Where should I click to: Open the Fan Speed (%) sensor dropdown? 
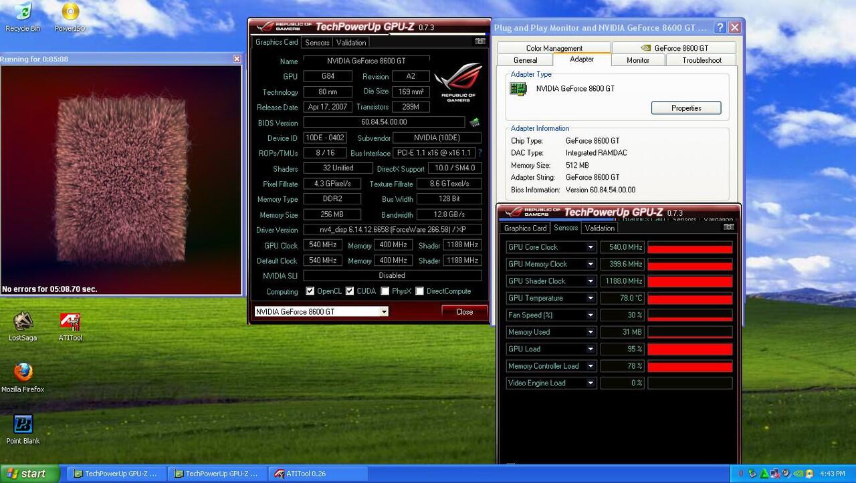pyautogui.click(x=591, y=315)
